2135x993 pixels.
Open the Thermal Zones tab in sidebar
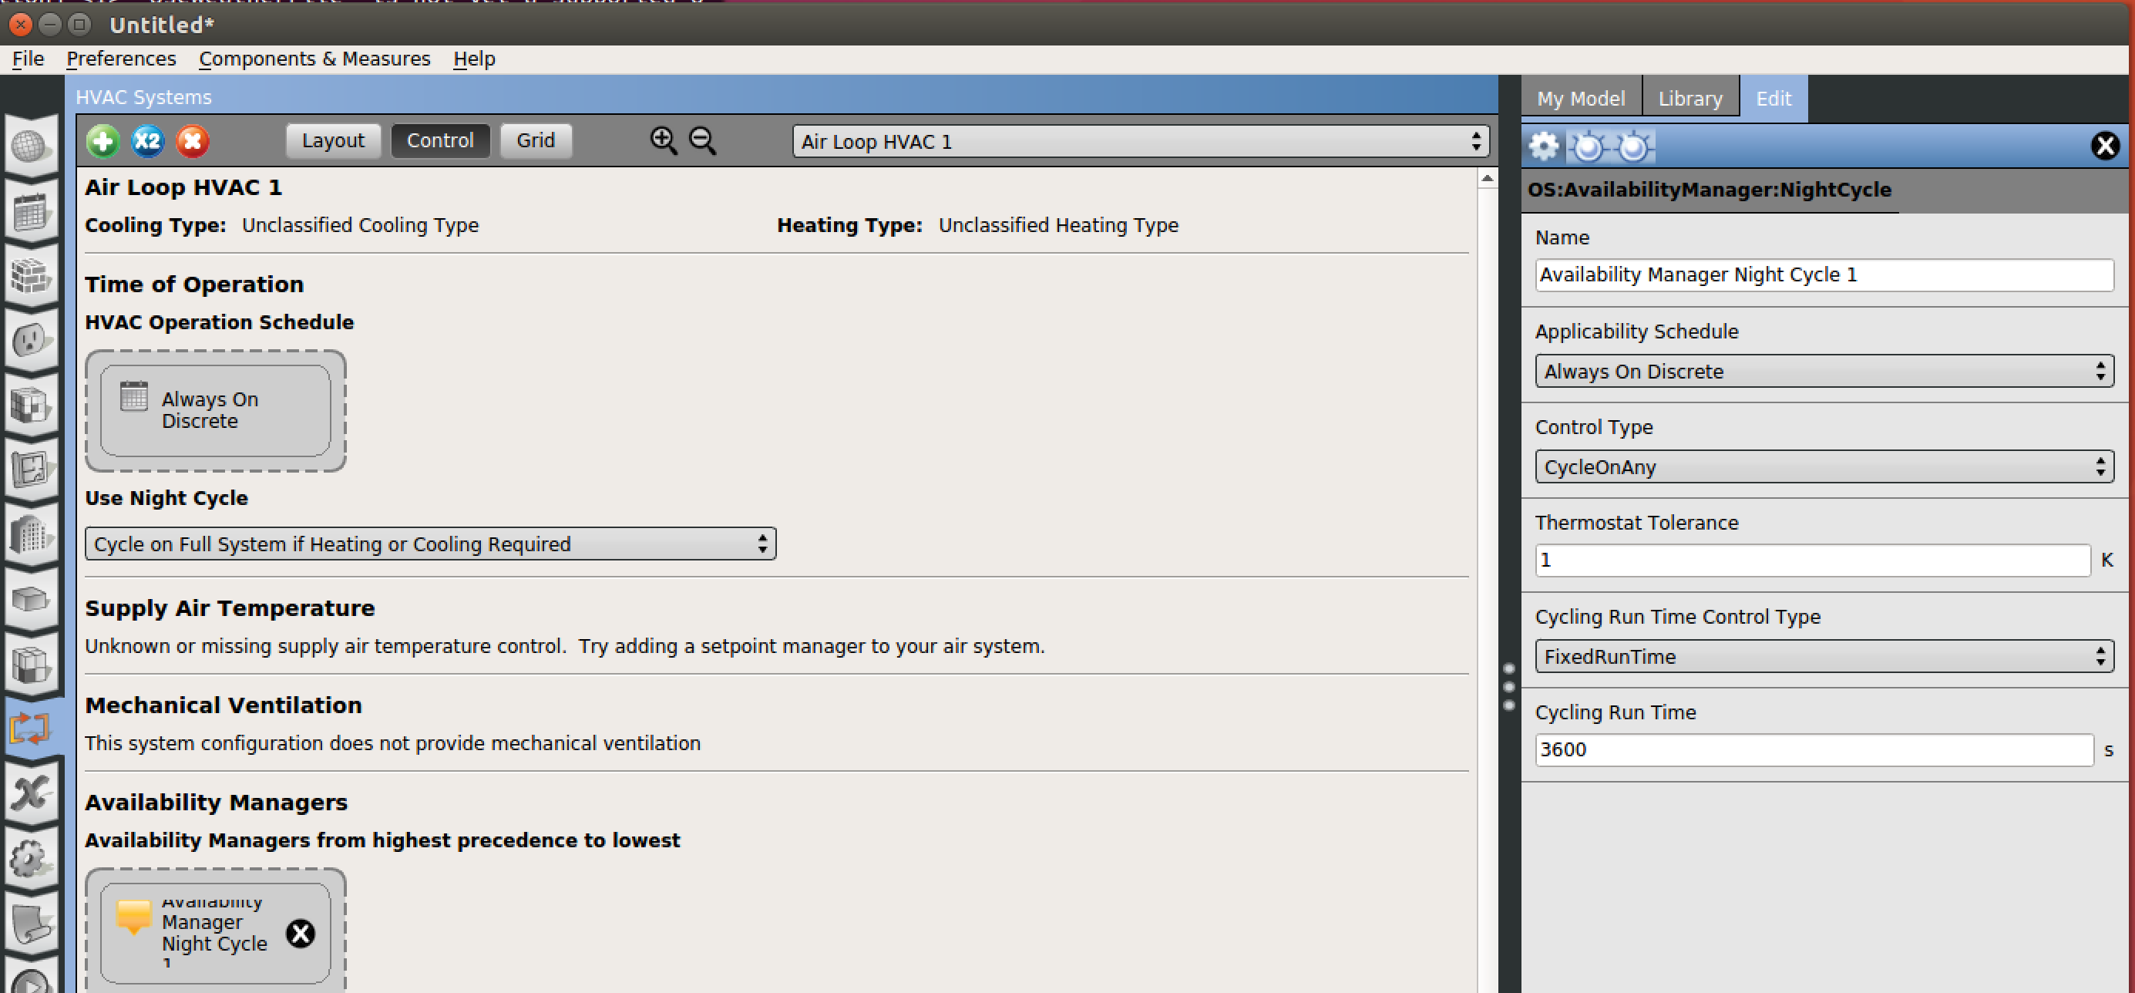[x=32, y=663]
